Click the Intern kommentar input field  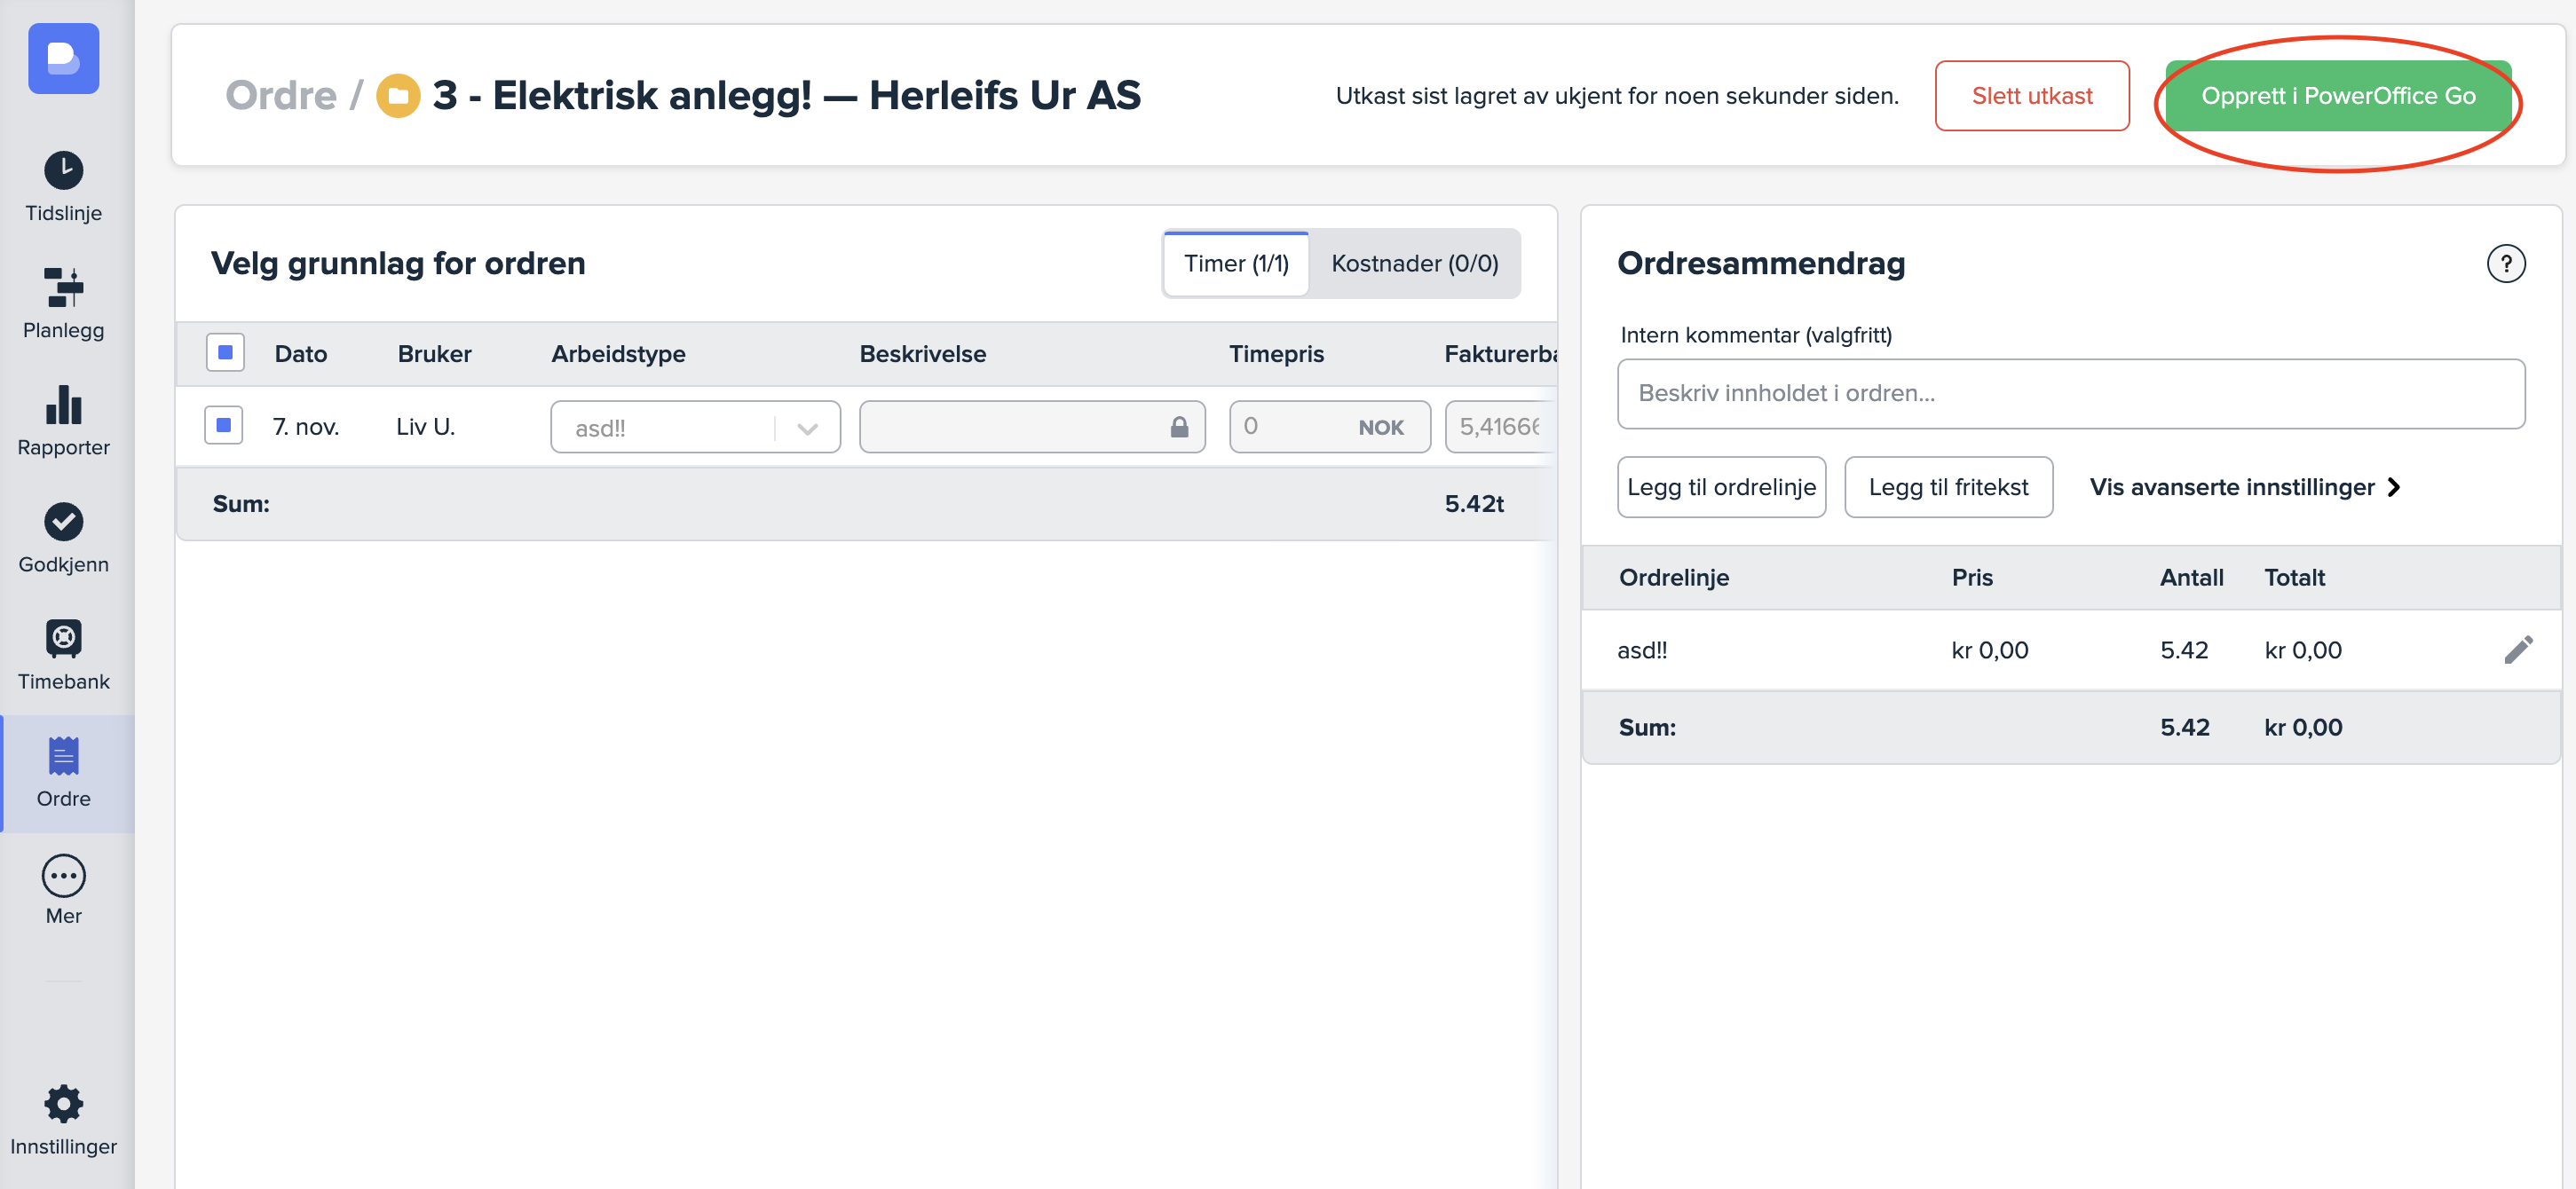[x=2070, y=394]
